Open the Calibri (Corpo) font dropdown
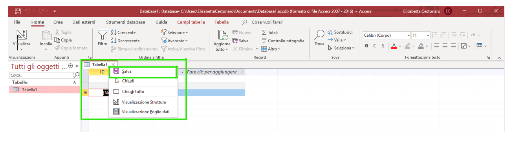 point(408,35)
